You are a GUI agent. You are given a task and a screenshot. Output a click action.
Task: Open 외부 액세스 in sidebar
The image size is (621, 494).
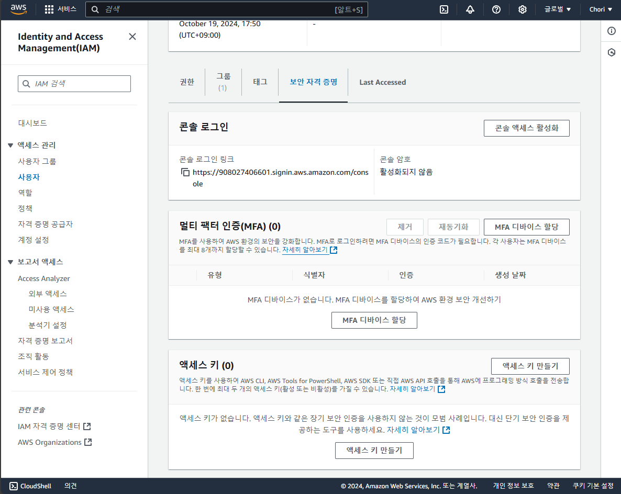point(48,294)
